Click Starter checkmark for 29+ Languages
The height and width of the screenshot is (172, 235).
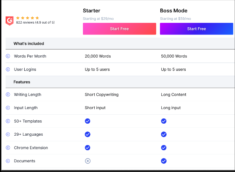[87, 134]
